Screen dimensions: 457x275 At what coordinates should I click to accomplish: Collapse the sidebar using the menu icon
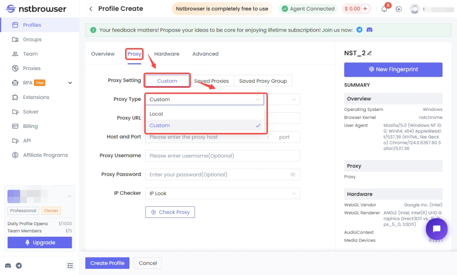click(70, 265)
